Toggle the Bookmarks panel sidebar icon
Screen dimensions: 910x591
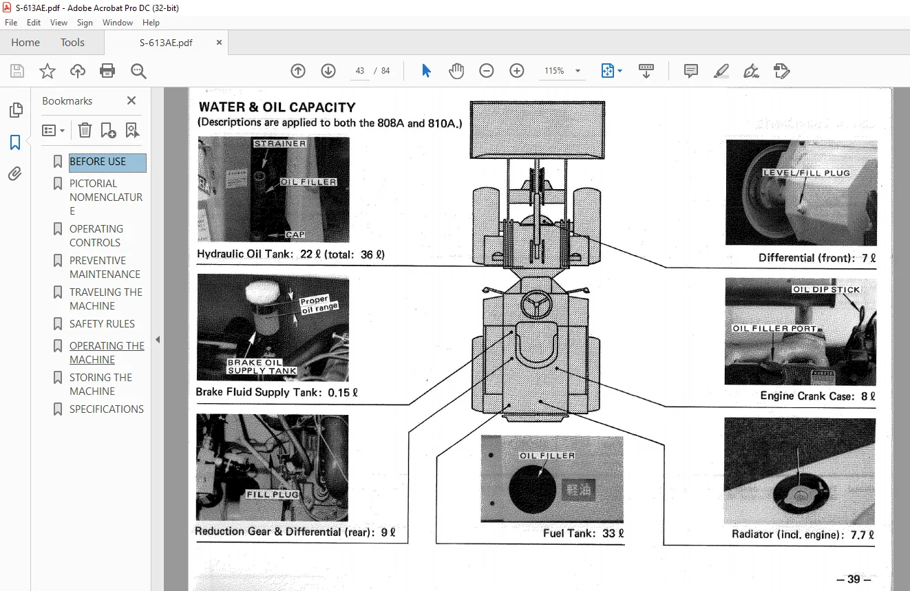[x=15, y=142]
